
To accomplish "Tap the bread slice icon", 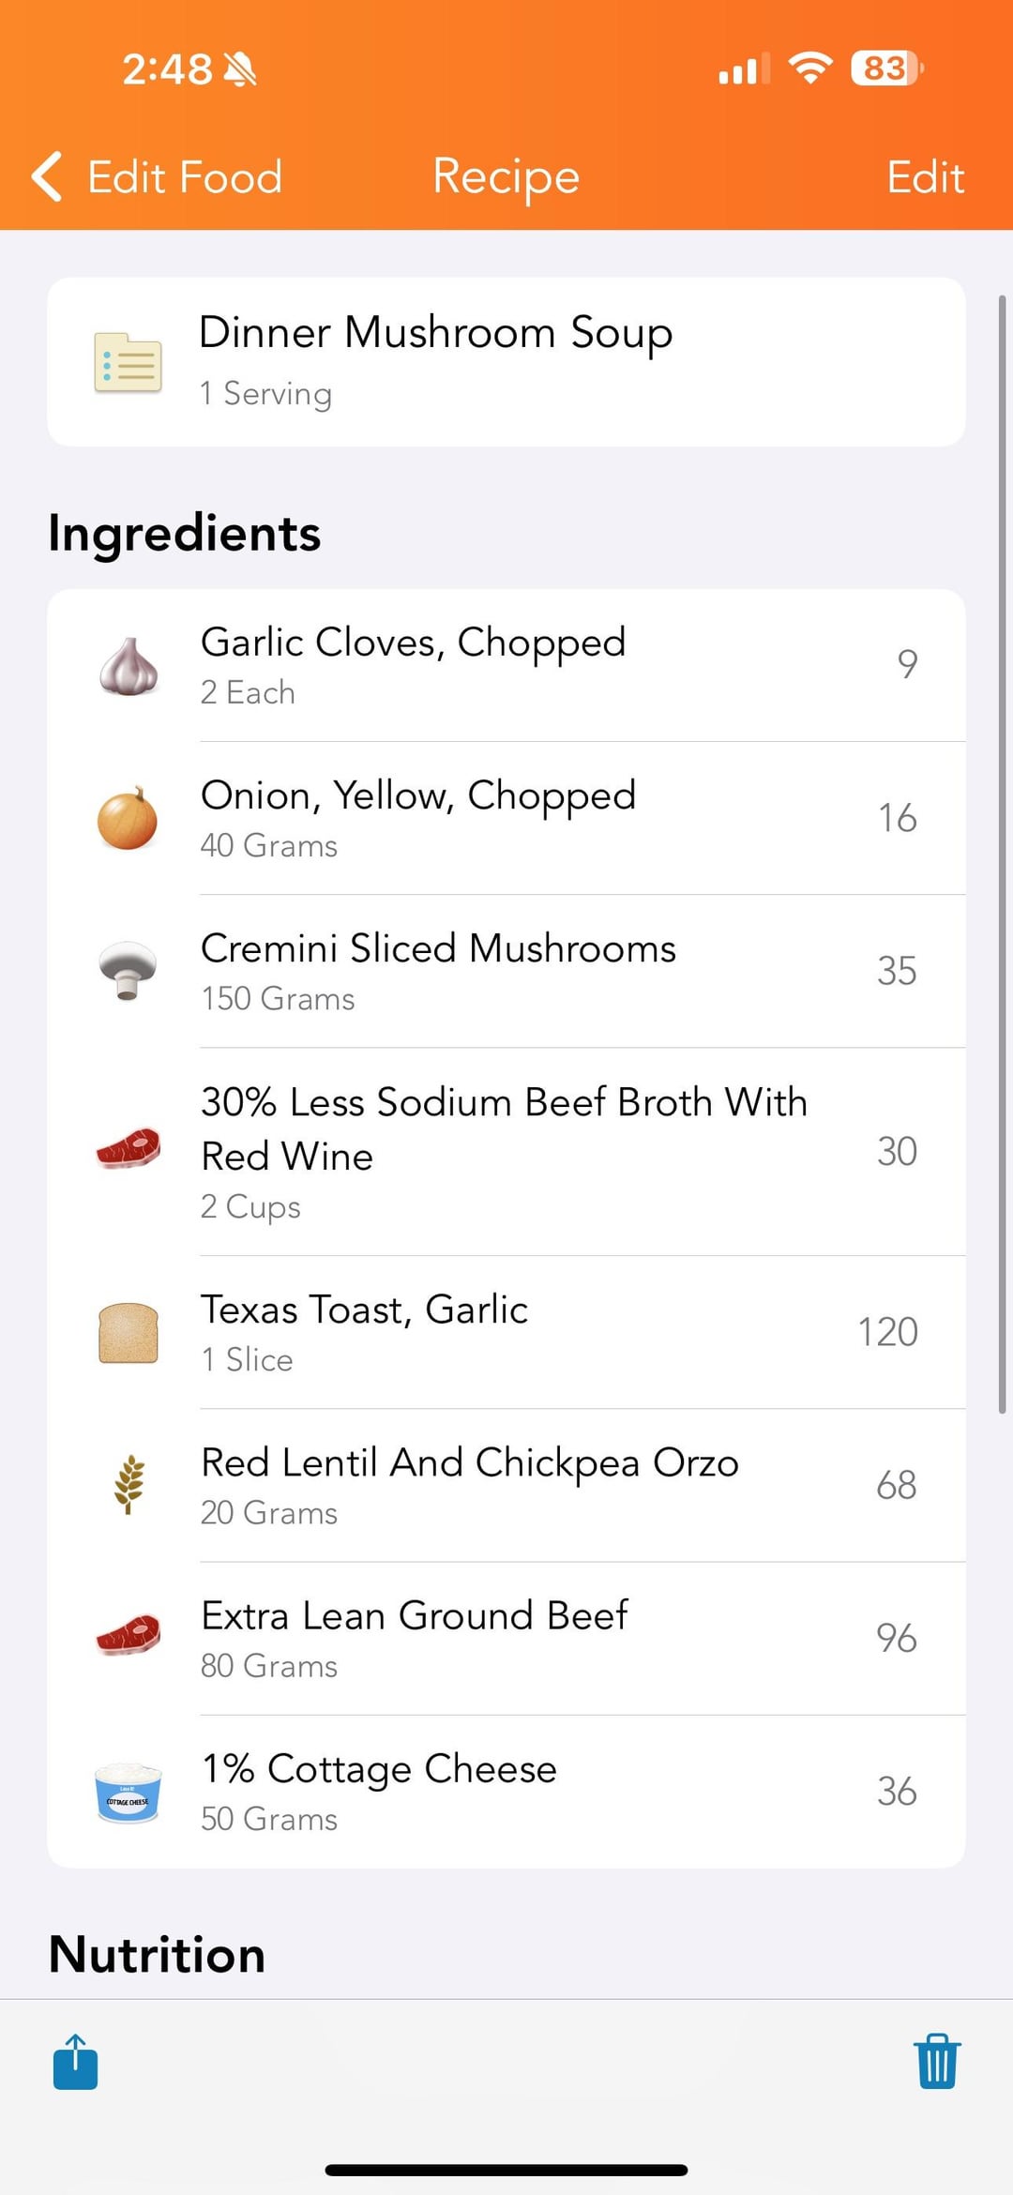I will [x=129, y=1332].
